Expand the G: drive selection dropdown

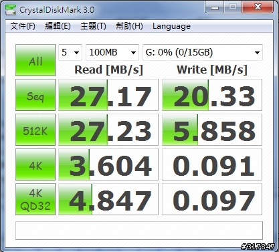pos(203,53)
